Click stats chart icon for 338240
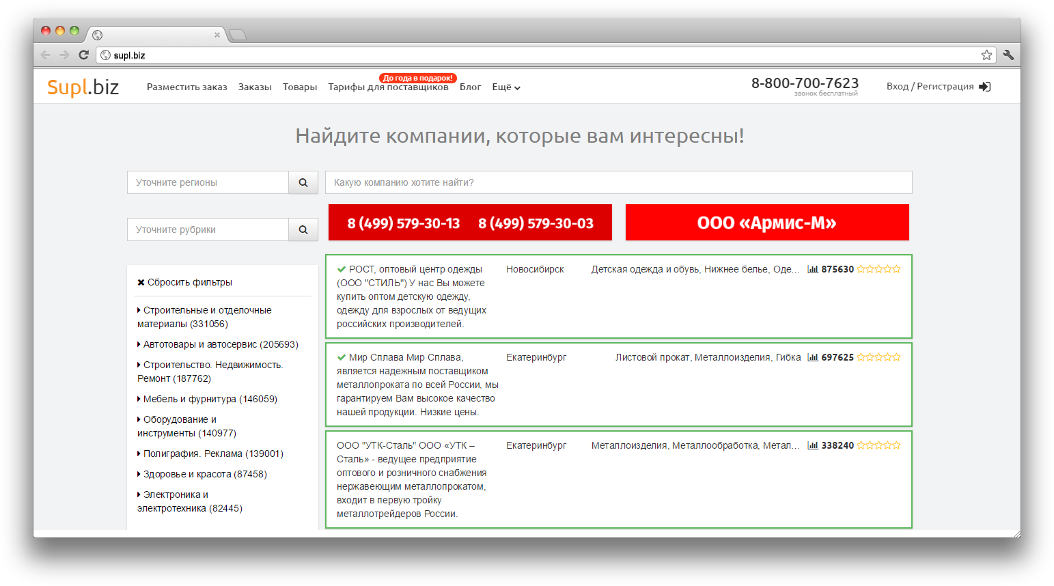 click(x=813, y=445)
